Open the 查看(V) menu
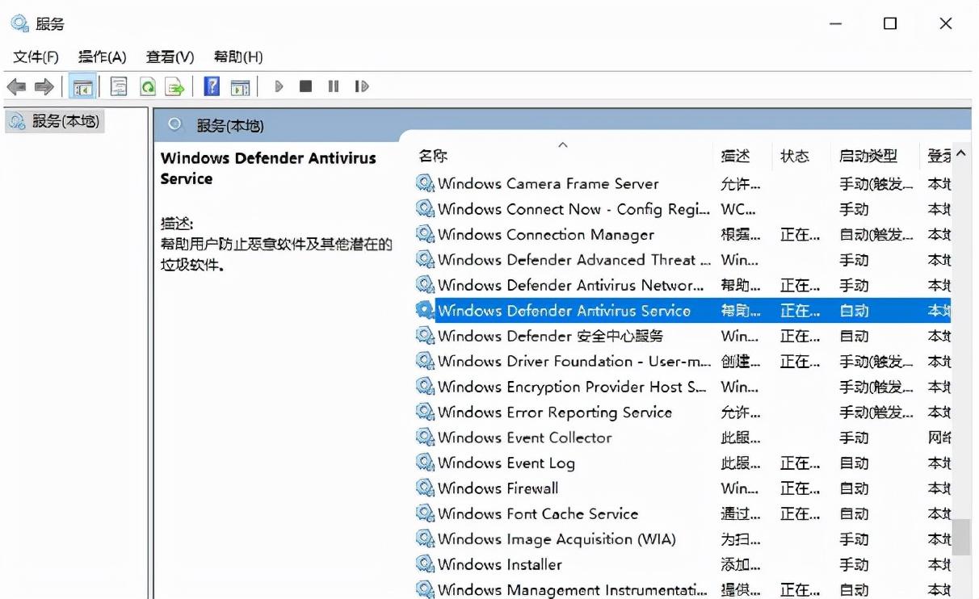 click(x=170, y=57)
